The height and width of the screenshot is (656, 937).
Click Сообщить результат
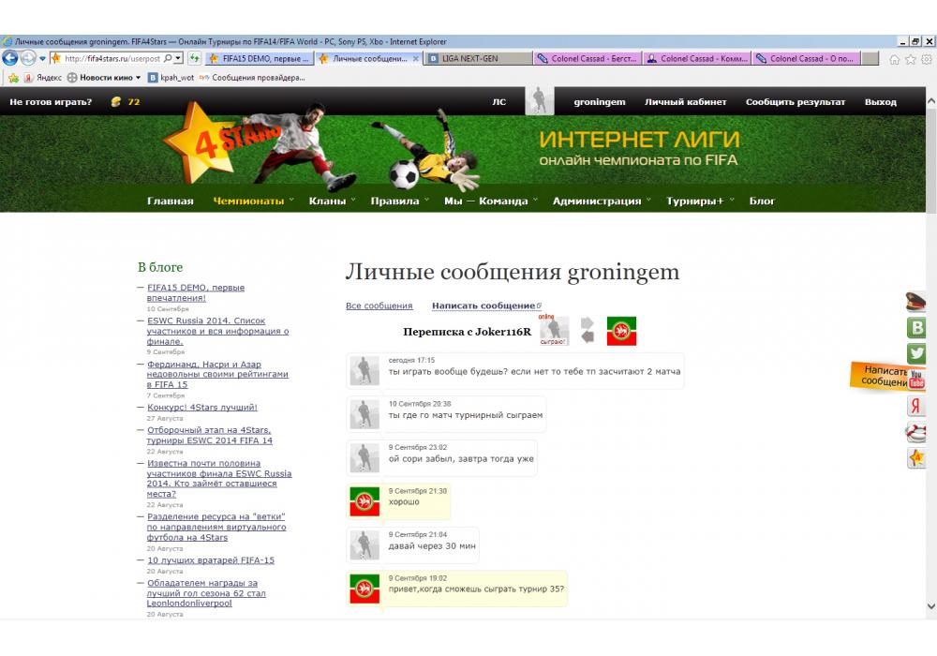[796, 101]
